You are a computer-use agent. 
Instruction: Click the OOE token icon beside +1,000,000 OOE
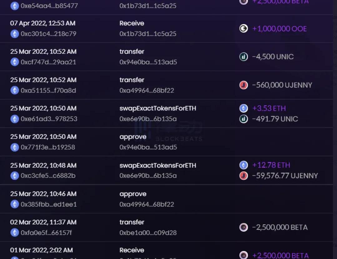[x=243, y=29]
